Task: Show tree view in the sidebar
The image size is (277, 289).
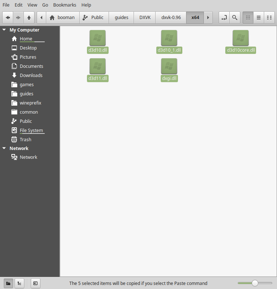Action: [x=19, y=283]
